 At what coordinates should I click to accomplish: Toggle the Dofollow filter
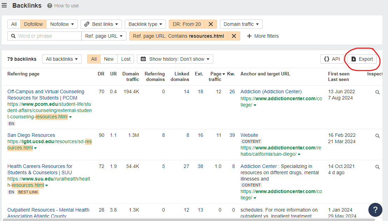[x=33, y=24]
